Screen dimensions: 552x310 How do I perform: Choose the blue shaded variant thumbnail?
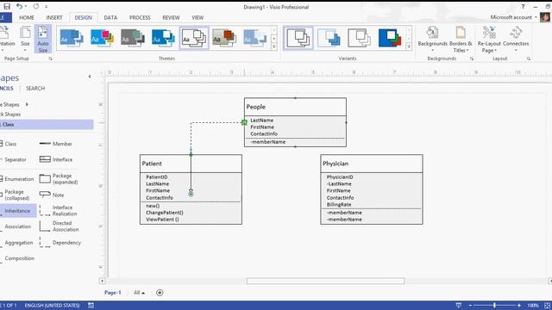click(x=329, y=38)
